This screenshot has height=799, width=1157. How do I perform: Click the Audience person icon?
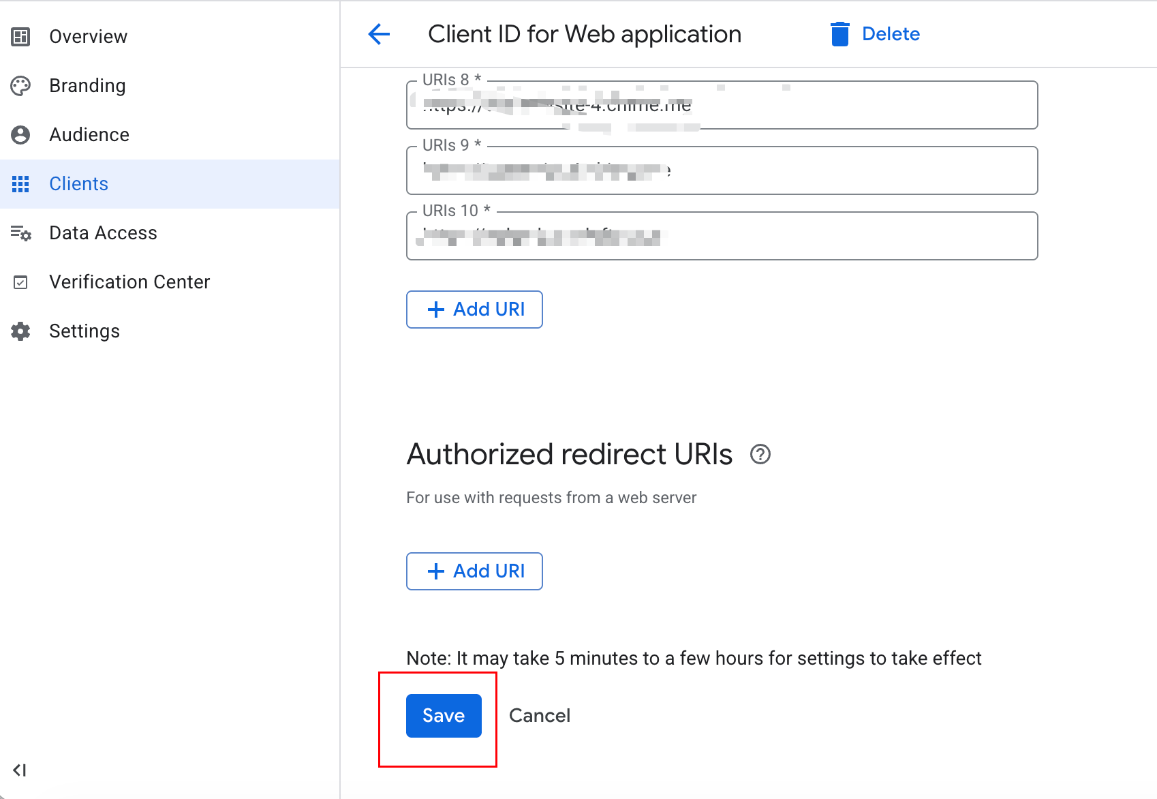click(20, 135)
